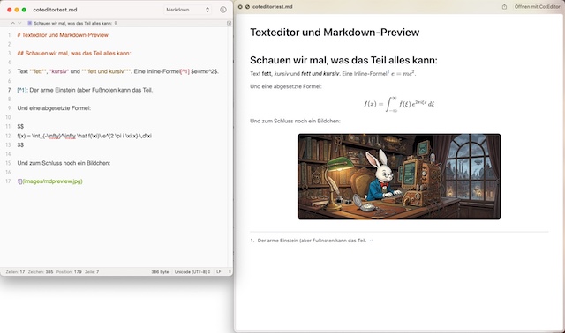The height and width of the screenshot is (333, 565).
Task: Click the rendered integral formula in preview
Action: click(399, 104)
